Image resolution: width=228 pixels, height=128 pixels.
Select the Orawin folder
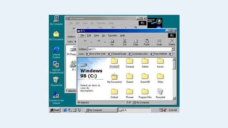130,78
